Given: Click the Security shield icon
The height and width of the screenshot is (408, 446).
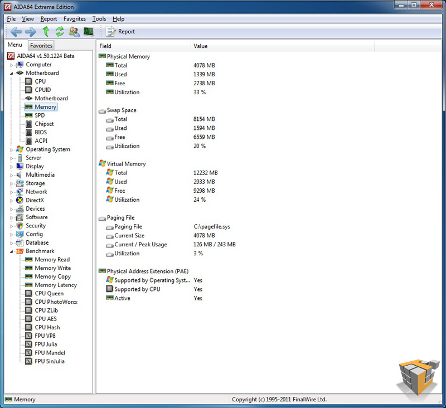Looking at the screenshot, I should point(20,226).
